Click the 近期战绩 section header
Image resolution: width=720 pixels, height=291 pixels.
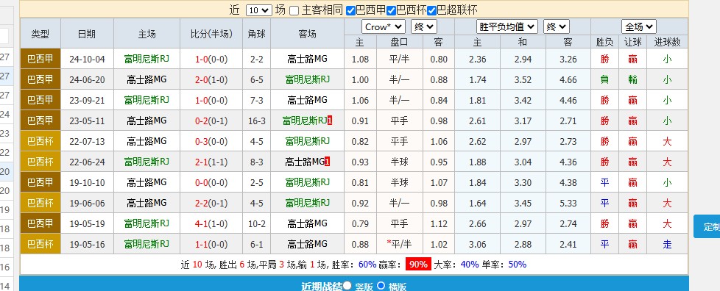tap(322, 287)
